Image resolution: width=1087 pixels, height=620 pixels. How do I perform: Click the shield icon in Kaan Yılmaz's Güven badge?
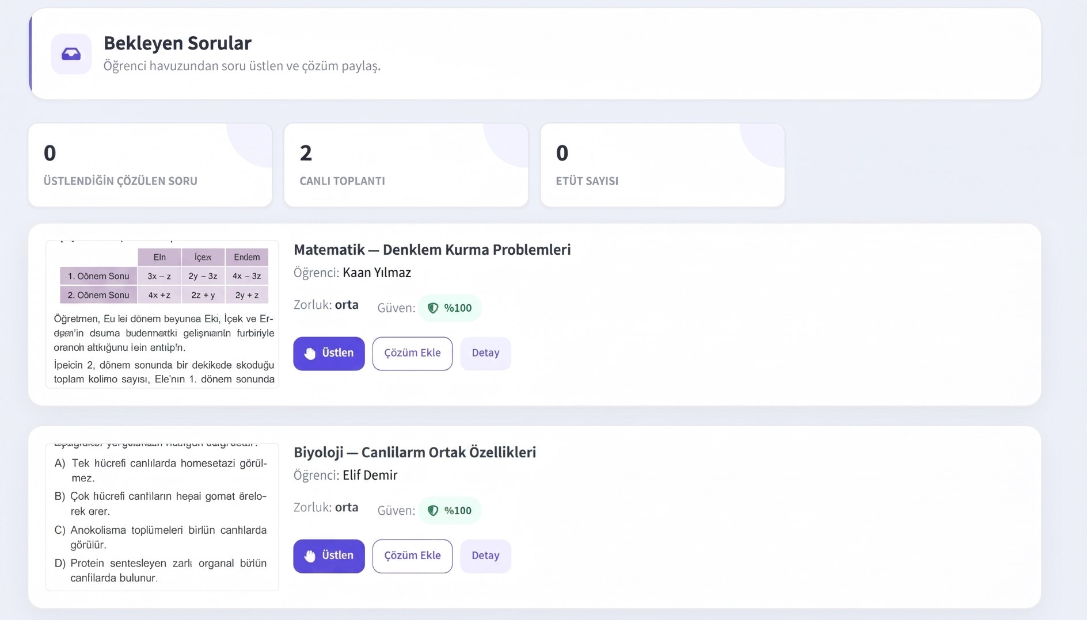(433, 308)
